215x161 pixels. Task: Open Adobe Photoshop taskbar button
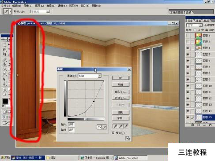point(131,158)
